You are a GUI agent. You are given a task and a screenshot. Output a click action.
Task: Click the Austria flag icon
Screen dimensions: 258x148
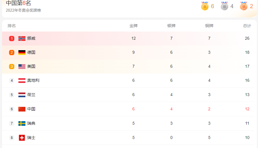pos(22,80)
